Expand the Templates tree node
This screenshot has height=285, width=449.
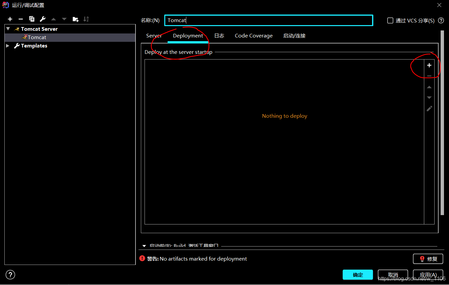pyautogui.click(x=8, y=45)
